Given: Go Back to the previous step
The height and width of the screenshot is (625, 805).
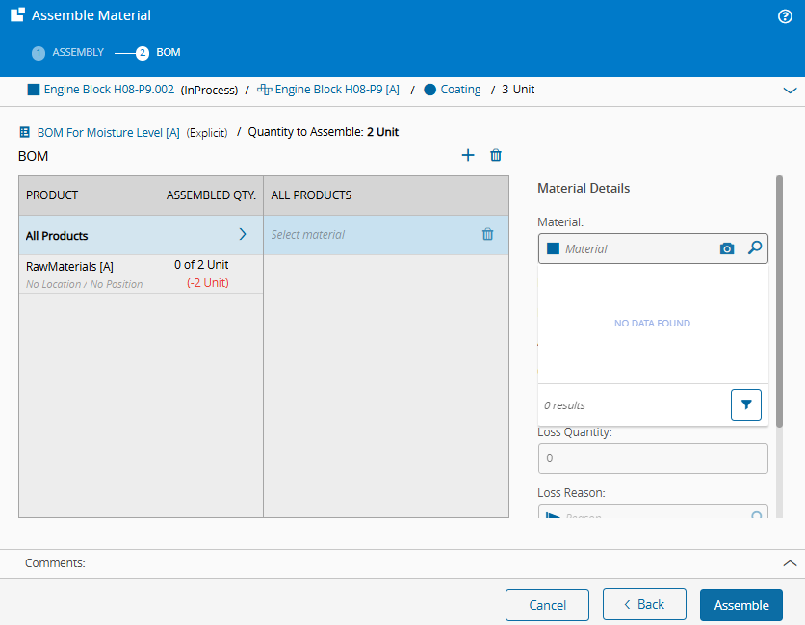Looking at the screenshot, I should 643,605.
